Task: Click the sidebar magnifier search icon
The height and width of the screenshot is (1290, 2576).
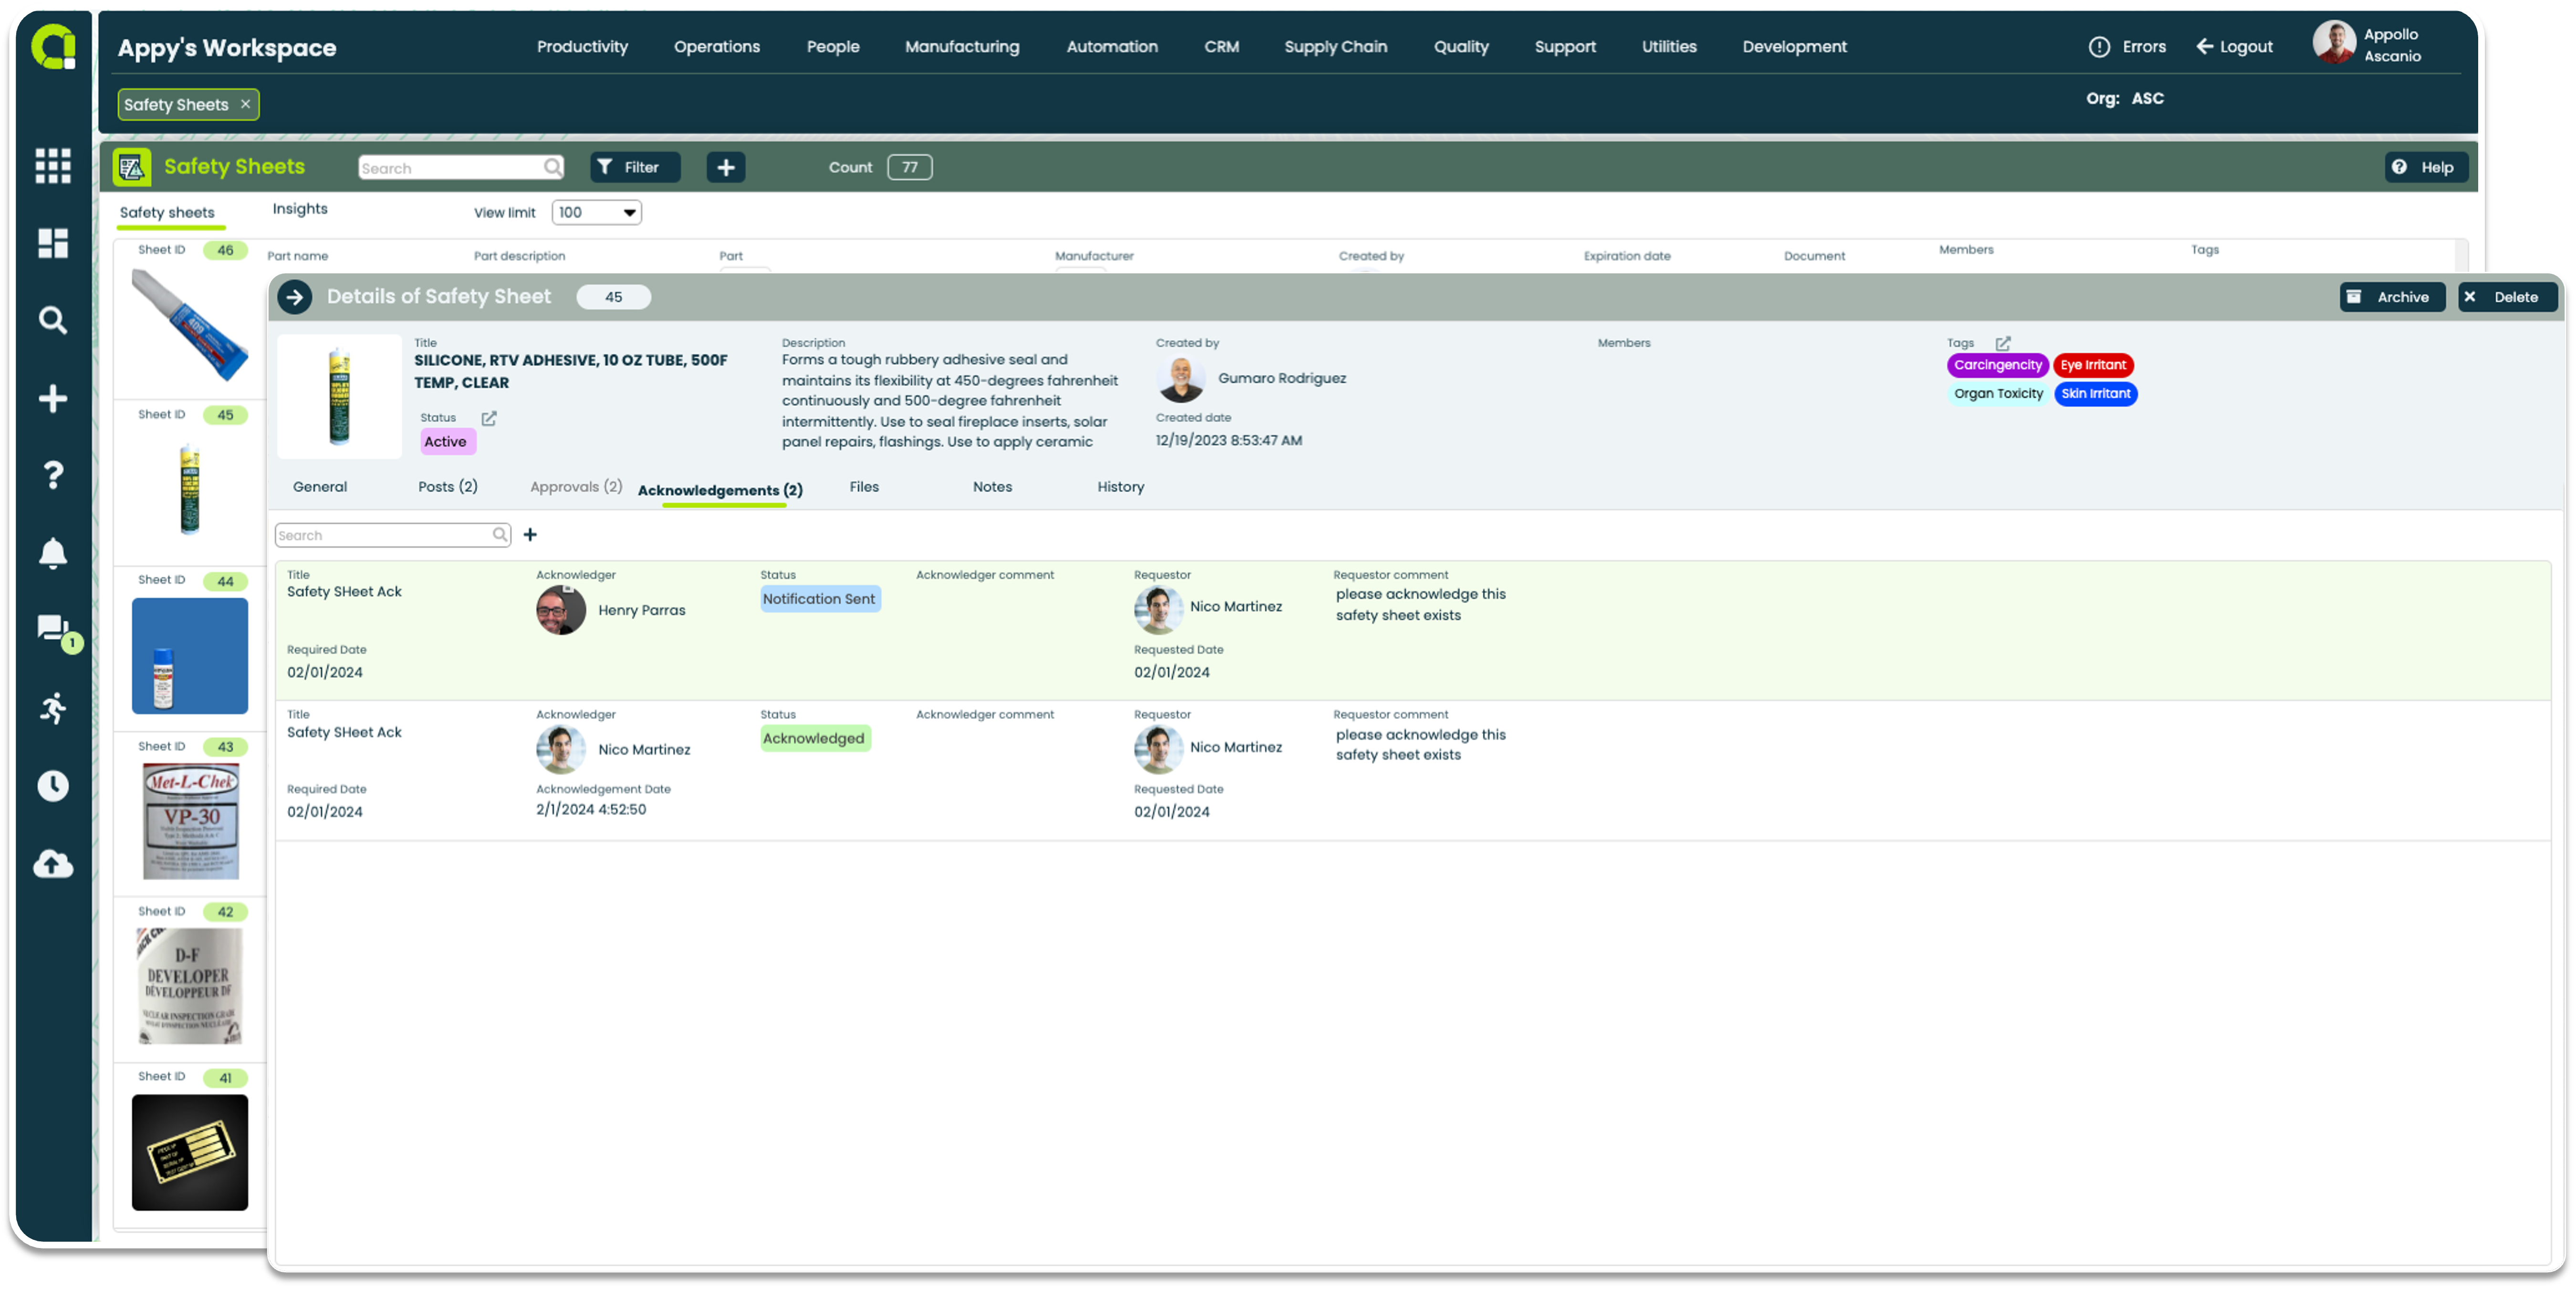Action: [x=53, y=320]
